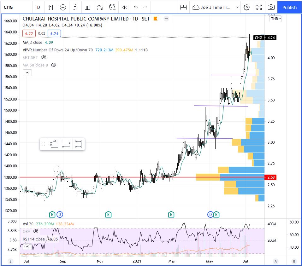Viewport: 302px width, 266px height.
Task: Click the B button at bottom right
Action: click(294, 261)
